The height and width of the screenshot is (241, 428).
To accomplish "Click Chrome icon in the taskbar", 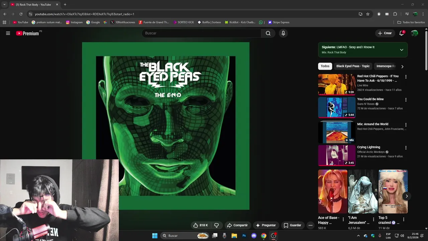I will pos(263,236).
